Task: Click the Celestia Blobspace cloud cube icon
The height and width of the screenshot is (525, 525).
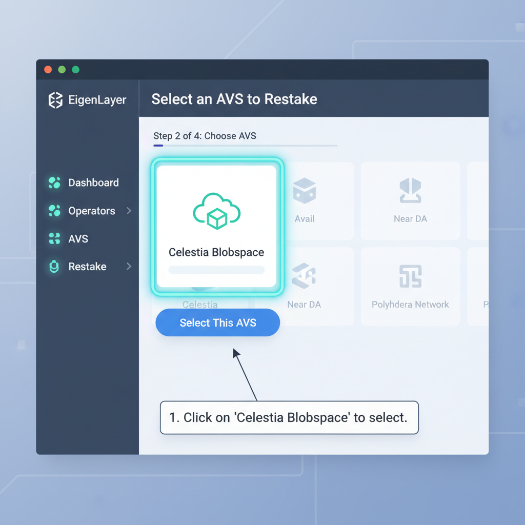Action: click(217, 211)
